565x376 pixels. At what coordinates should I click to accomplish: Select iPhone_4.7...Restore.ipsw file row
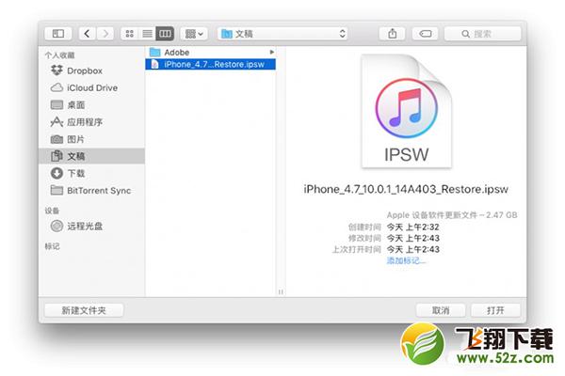click(210, 65)
